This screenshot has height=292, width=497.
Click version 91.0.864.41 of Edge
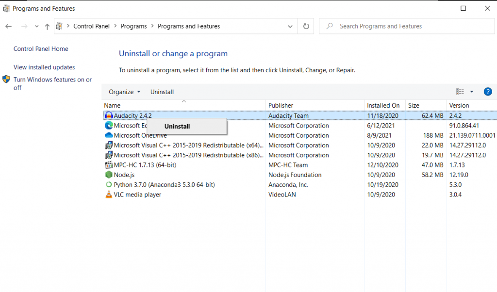(x=464, y=126)
